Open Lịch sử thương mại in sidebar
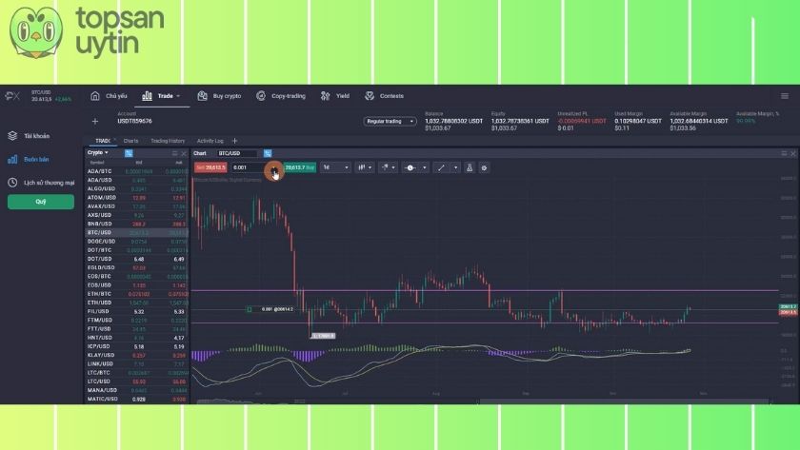 click(42, 183)
